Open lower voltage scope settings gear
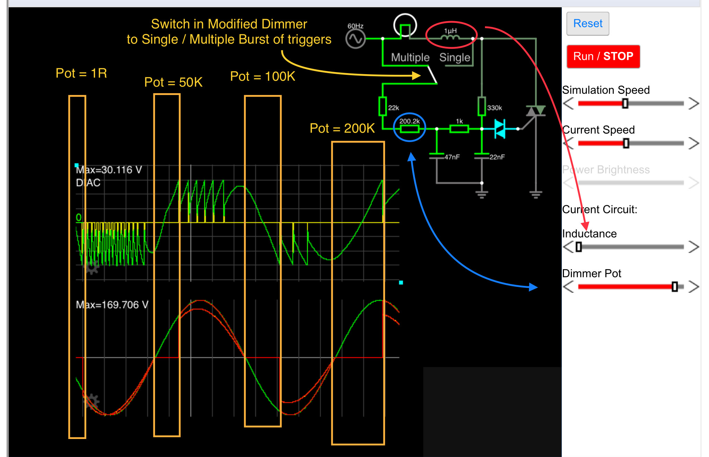The width and height of the screenshot is (709, 457). (92, 402)
